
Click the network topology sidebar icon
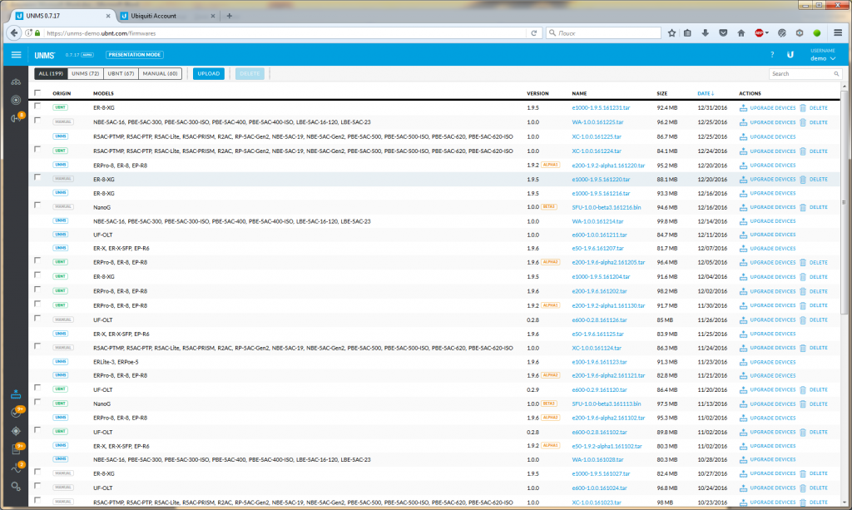click(x=16, y=82)
